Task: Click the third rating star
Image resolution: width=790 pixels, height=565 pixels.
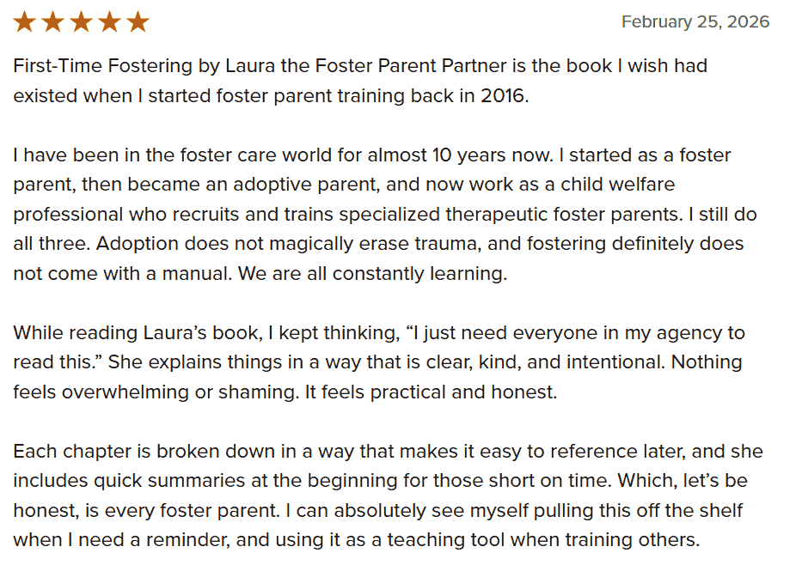Action: coord(81,22)
